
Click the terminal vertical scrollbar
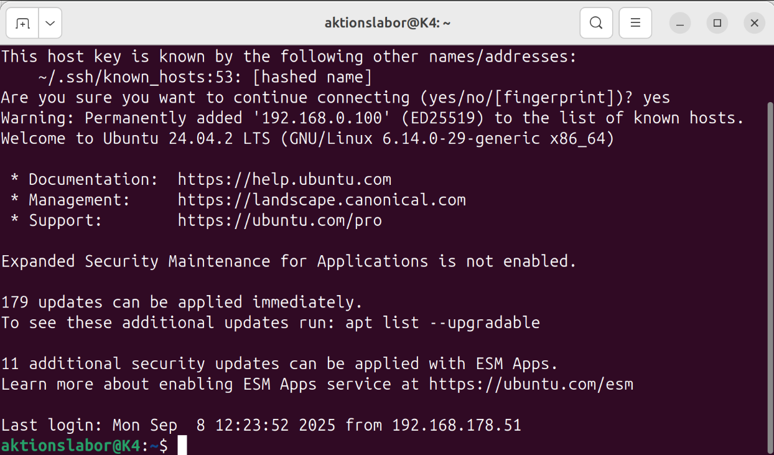point(770,249)
